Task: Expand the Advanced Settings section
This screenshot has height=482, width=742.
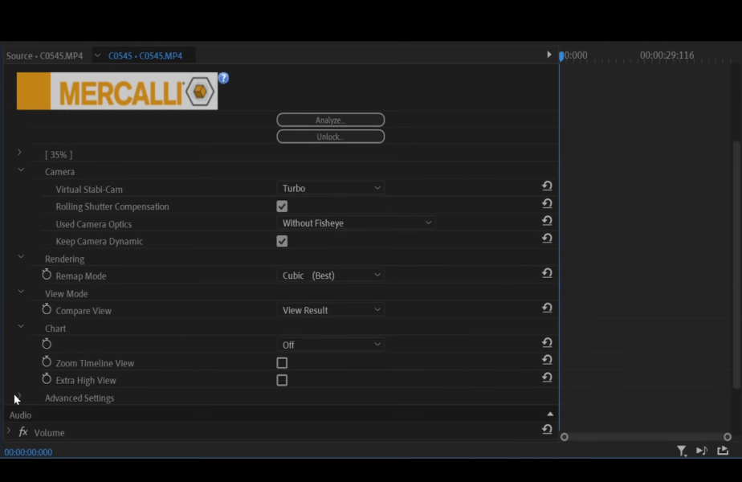Action: [x=19, y=396]
